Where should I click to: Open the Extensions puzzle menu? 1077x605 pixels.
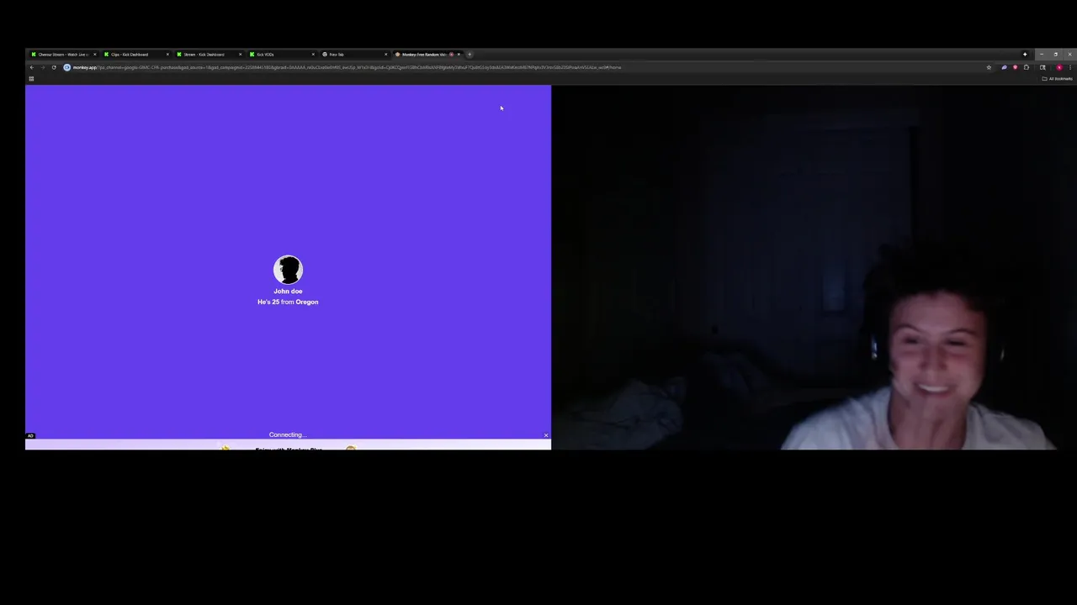tap(1026, 67)
